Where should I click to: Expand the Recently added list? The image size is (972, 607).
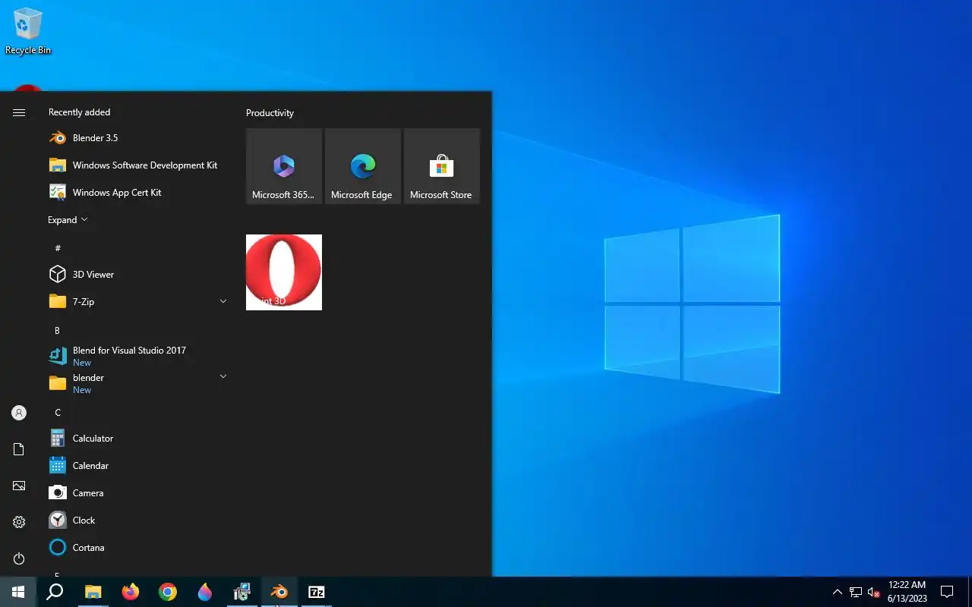pyautogui.click(x=68, y=220)
